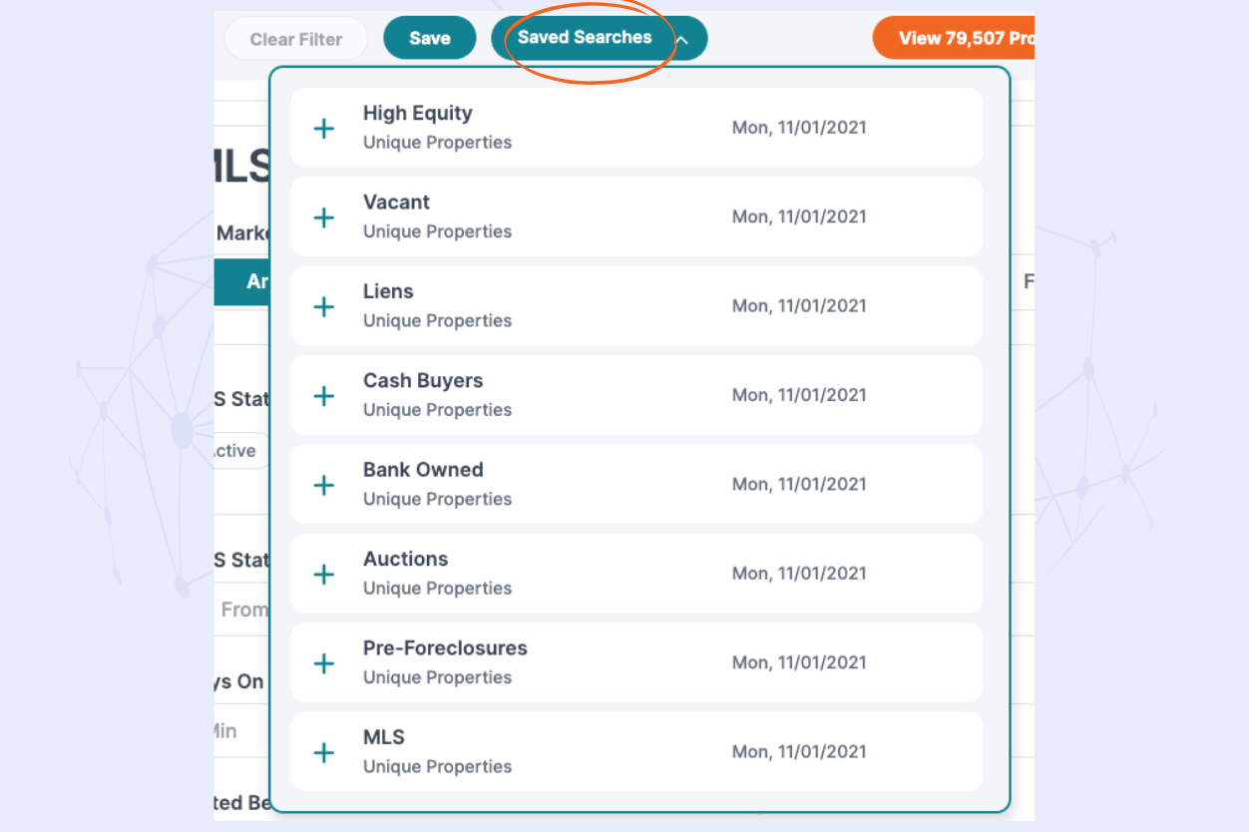Image resolution: width=1249 pixels, height=832 pixels.
Task: Click the Bank Owned search name
Action: (x=423, y=470)
